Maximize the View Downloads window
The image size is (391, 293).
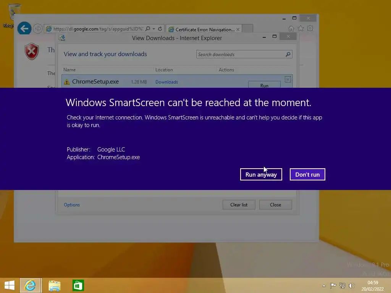tap(275, 37)
